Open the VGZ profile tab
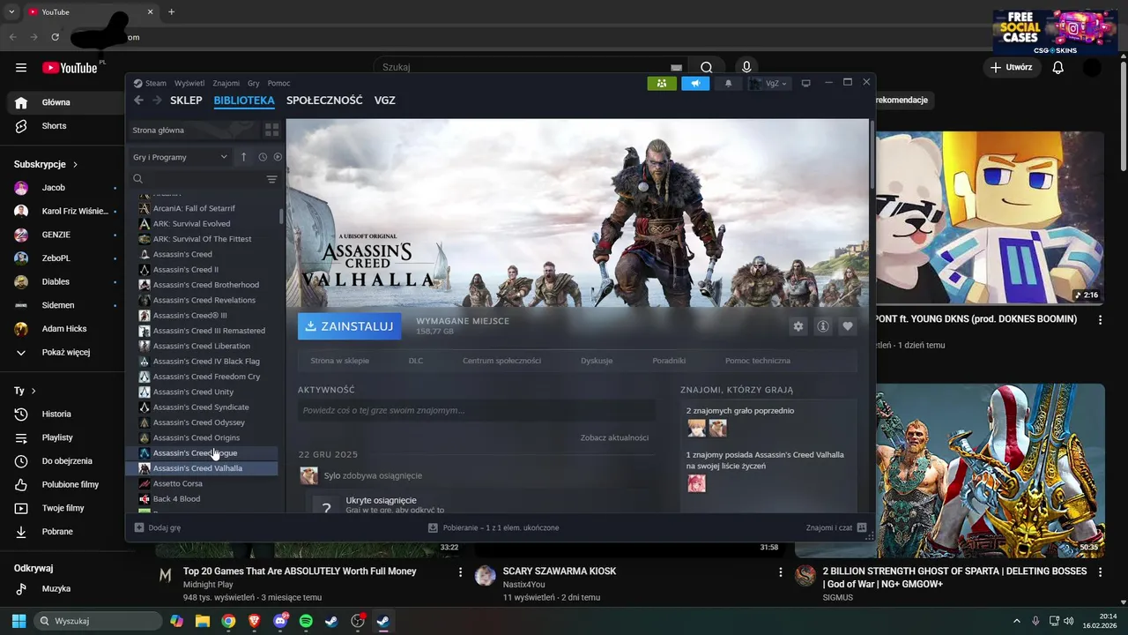Viewport: 1128px width, 635px height. click(x=384, y=101)
